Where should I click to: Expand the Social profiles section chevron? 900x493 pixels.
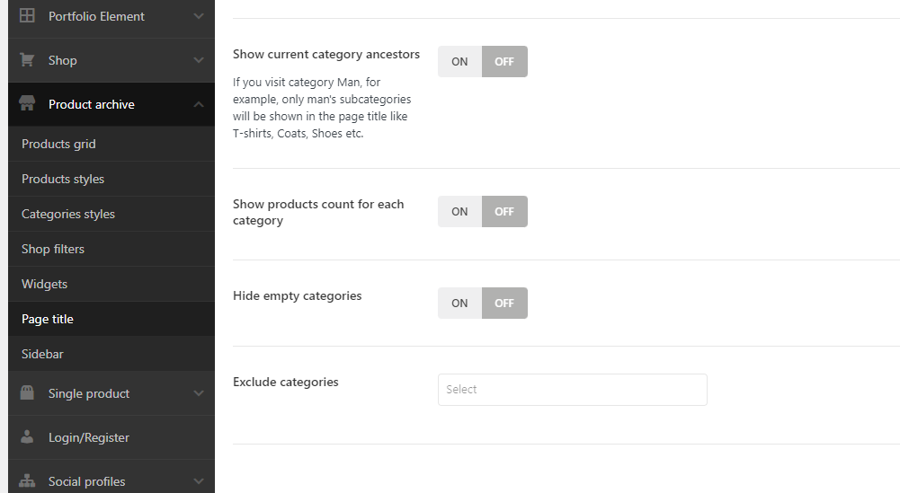(x=199, y=481)
